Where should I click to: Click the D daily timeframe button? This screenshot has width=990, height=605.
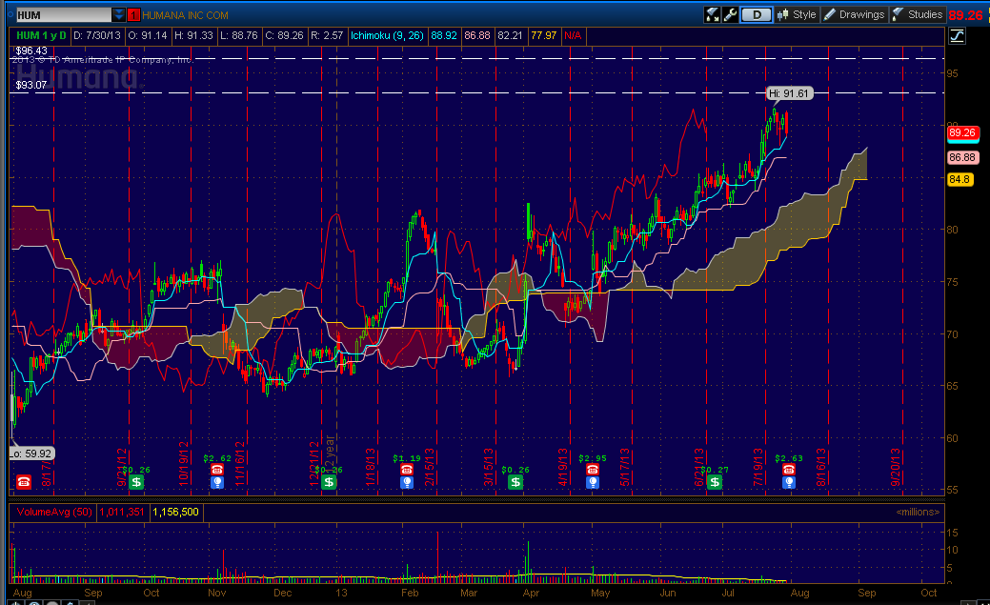(x=757, y=14)
